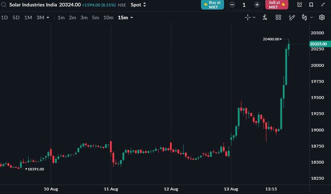The image size is (331, 194).
Task: Open chart settings gear icon
Action: point(322,18)
